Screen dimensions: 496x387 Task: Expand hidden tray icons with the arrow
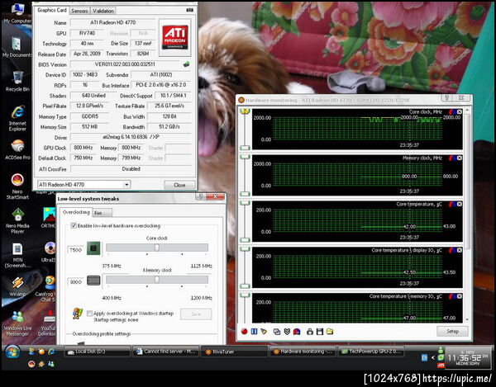[432, 357]
